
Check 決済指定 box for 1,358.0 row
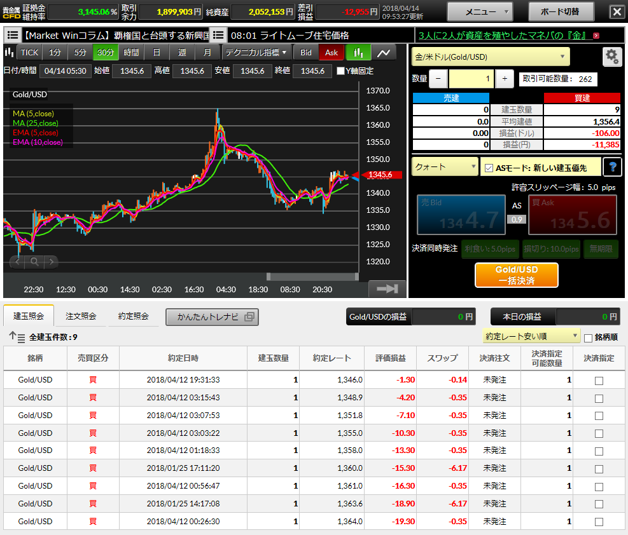point(599,451)
